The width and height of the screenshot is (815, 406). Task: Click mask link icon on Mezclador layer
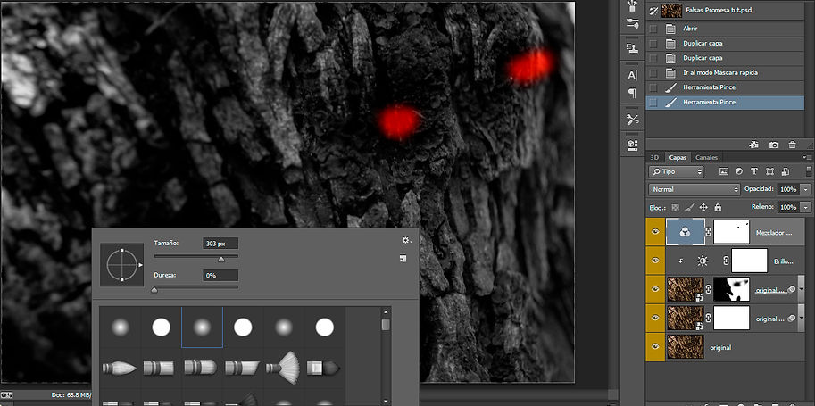point(709,232)
